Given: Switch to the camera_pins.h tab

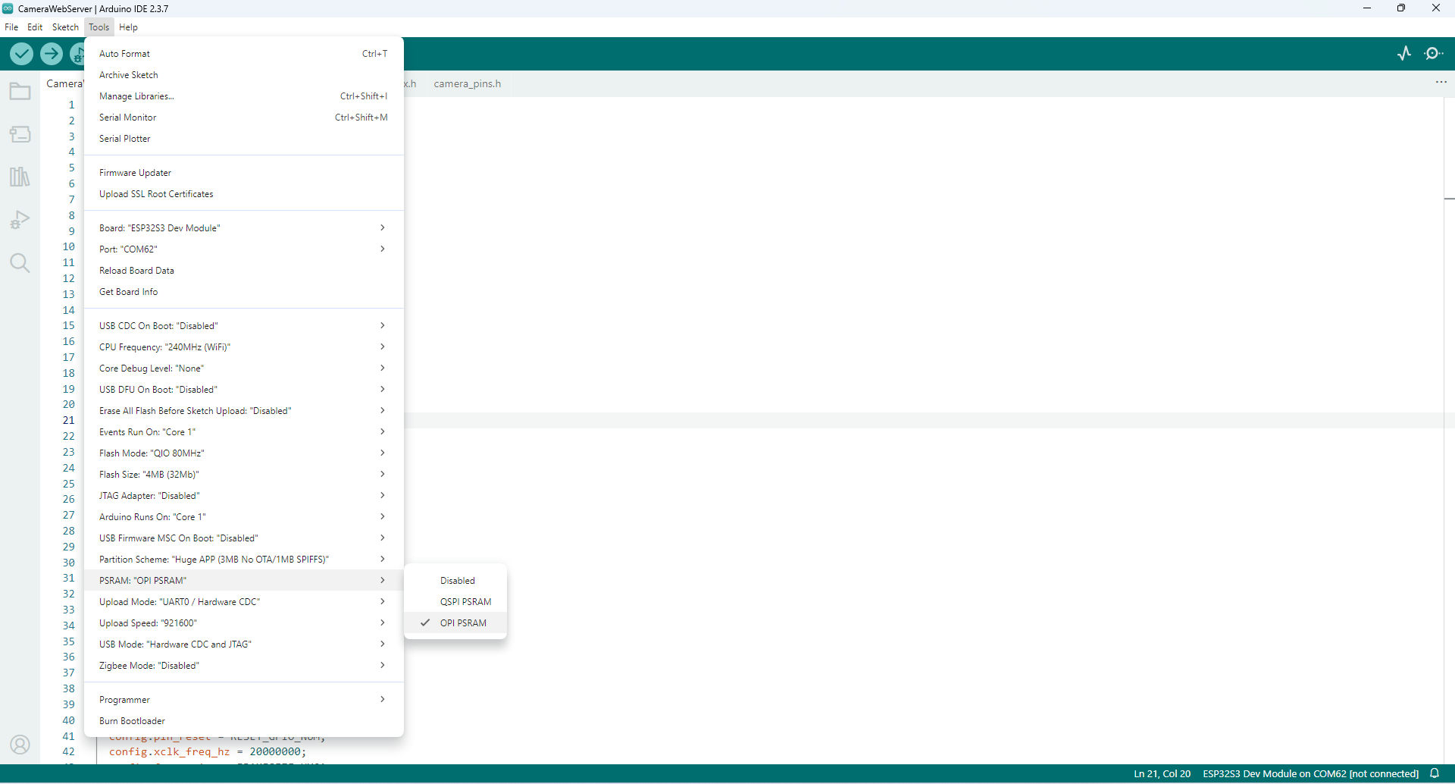Looking at the screenshot, I should click(467, 84).
